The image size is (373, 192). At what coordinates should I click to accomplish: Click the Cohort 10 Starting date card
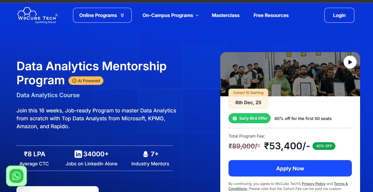pos(248,99)
